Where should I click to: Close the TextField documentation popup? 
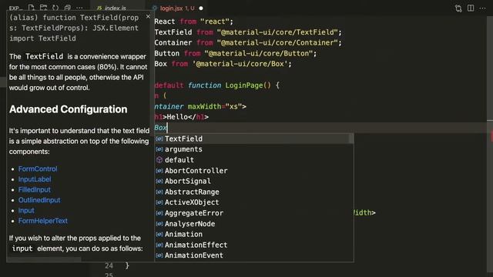point(148,16)
